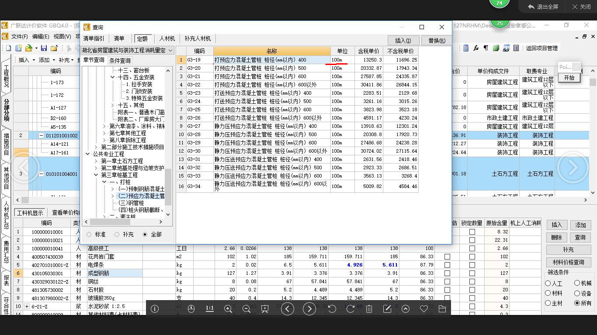Image resolution: width=597 pixels, height=335 pixels.
Task: Select the 机械 filter radio button
Action: 577,284
